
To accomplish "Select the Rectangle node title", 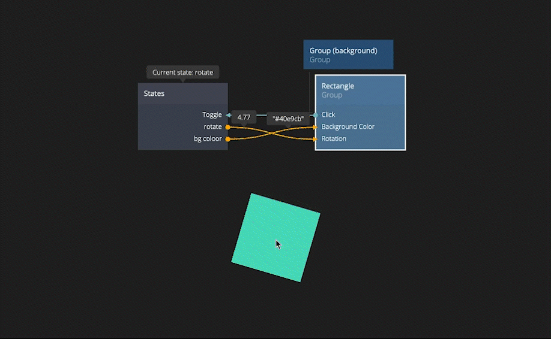I will coord(338,86).
